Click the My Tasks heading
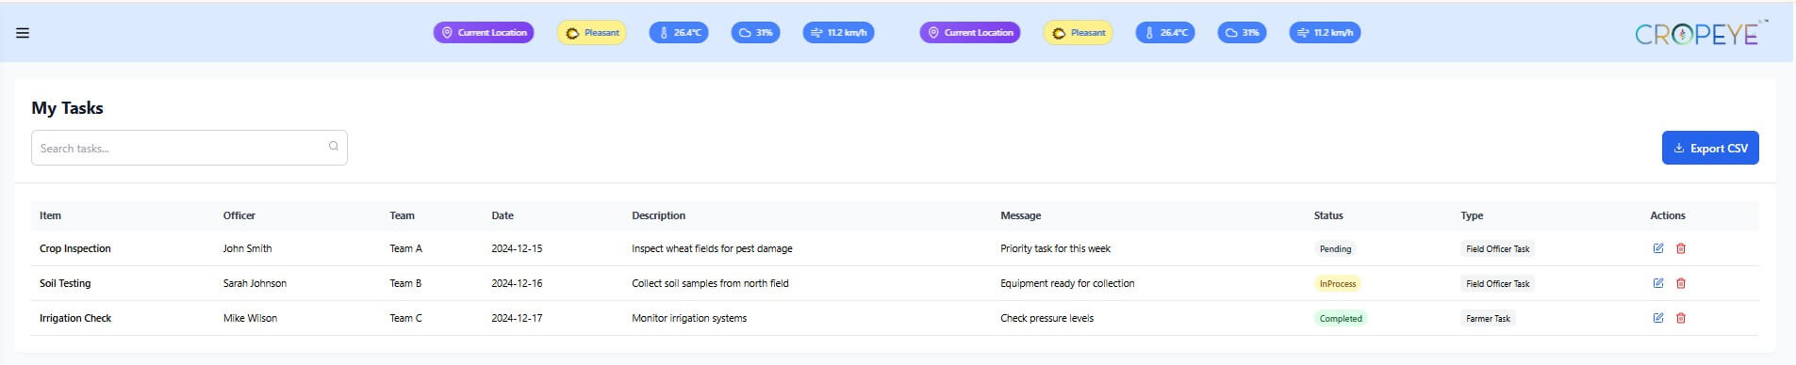 67,107
